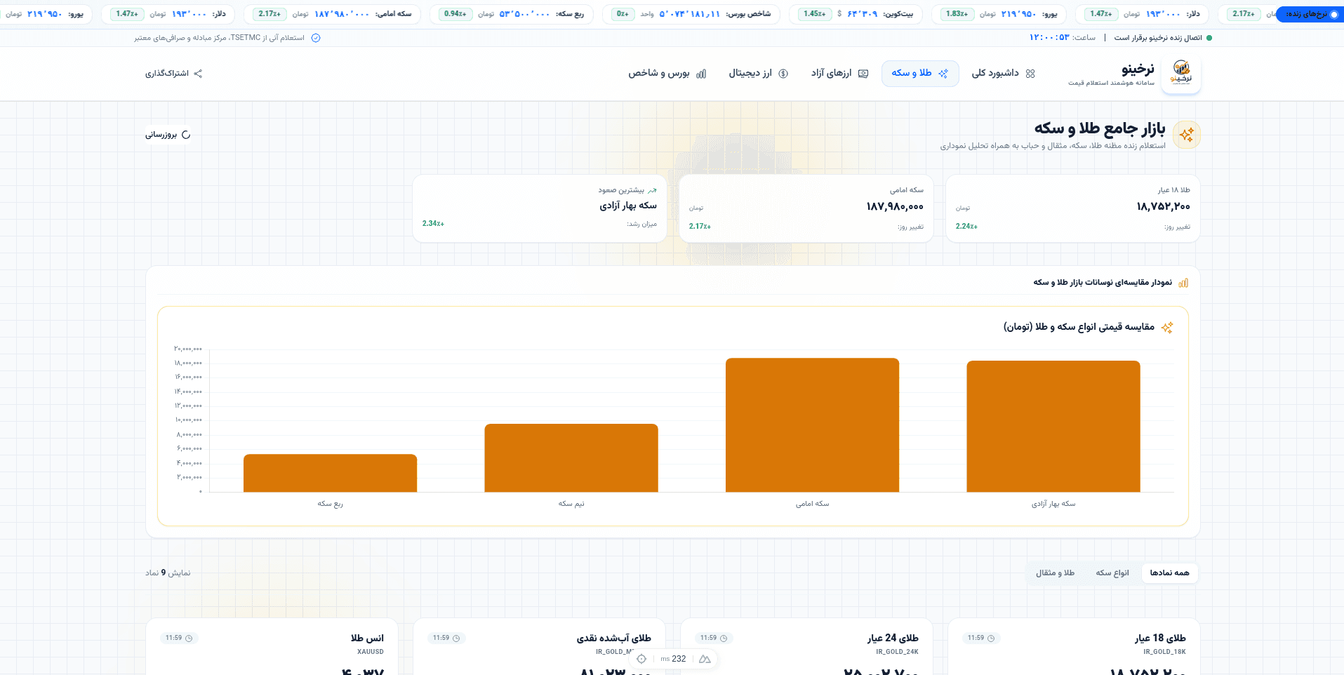Click the 232 ms latency indicator
This screenshot has width=1344, height=675.
tap(673, 659)
